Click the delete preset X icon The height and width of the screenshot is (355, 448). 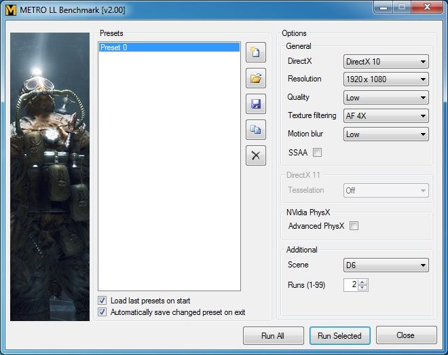pos(256,155)
